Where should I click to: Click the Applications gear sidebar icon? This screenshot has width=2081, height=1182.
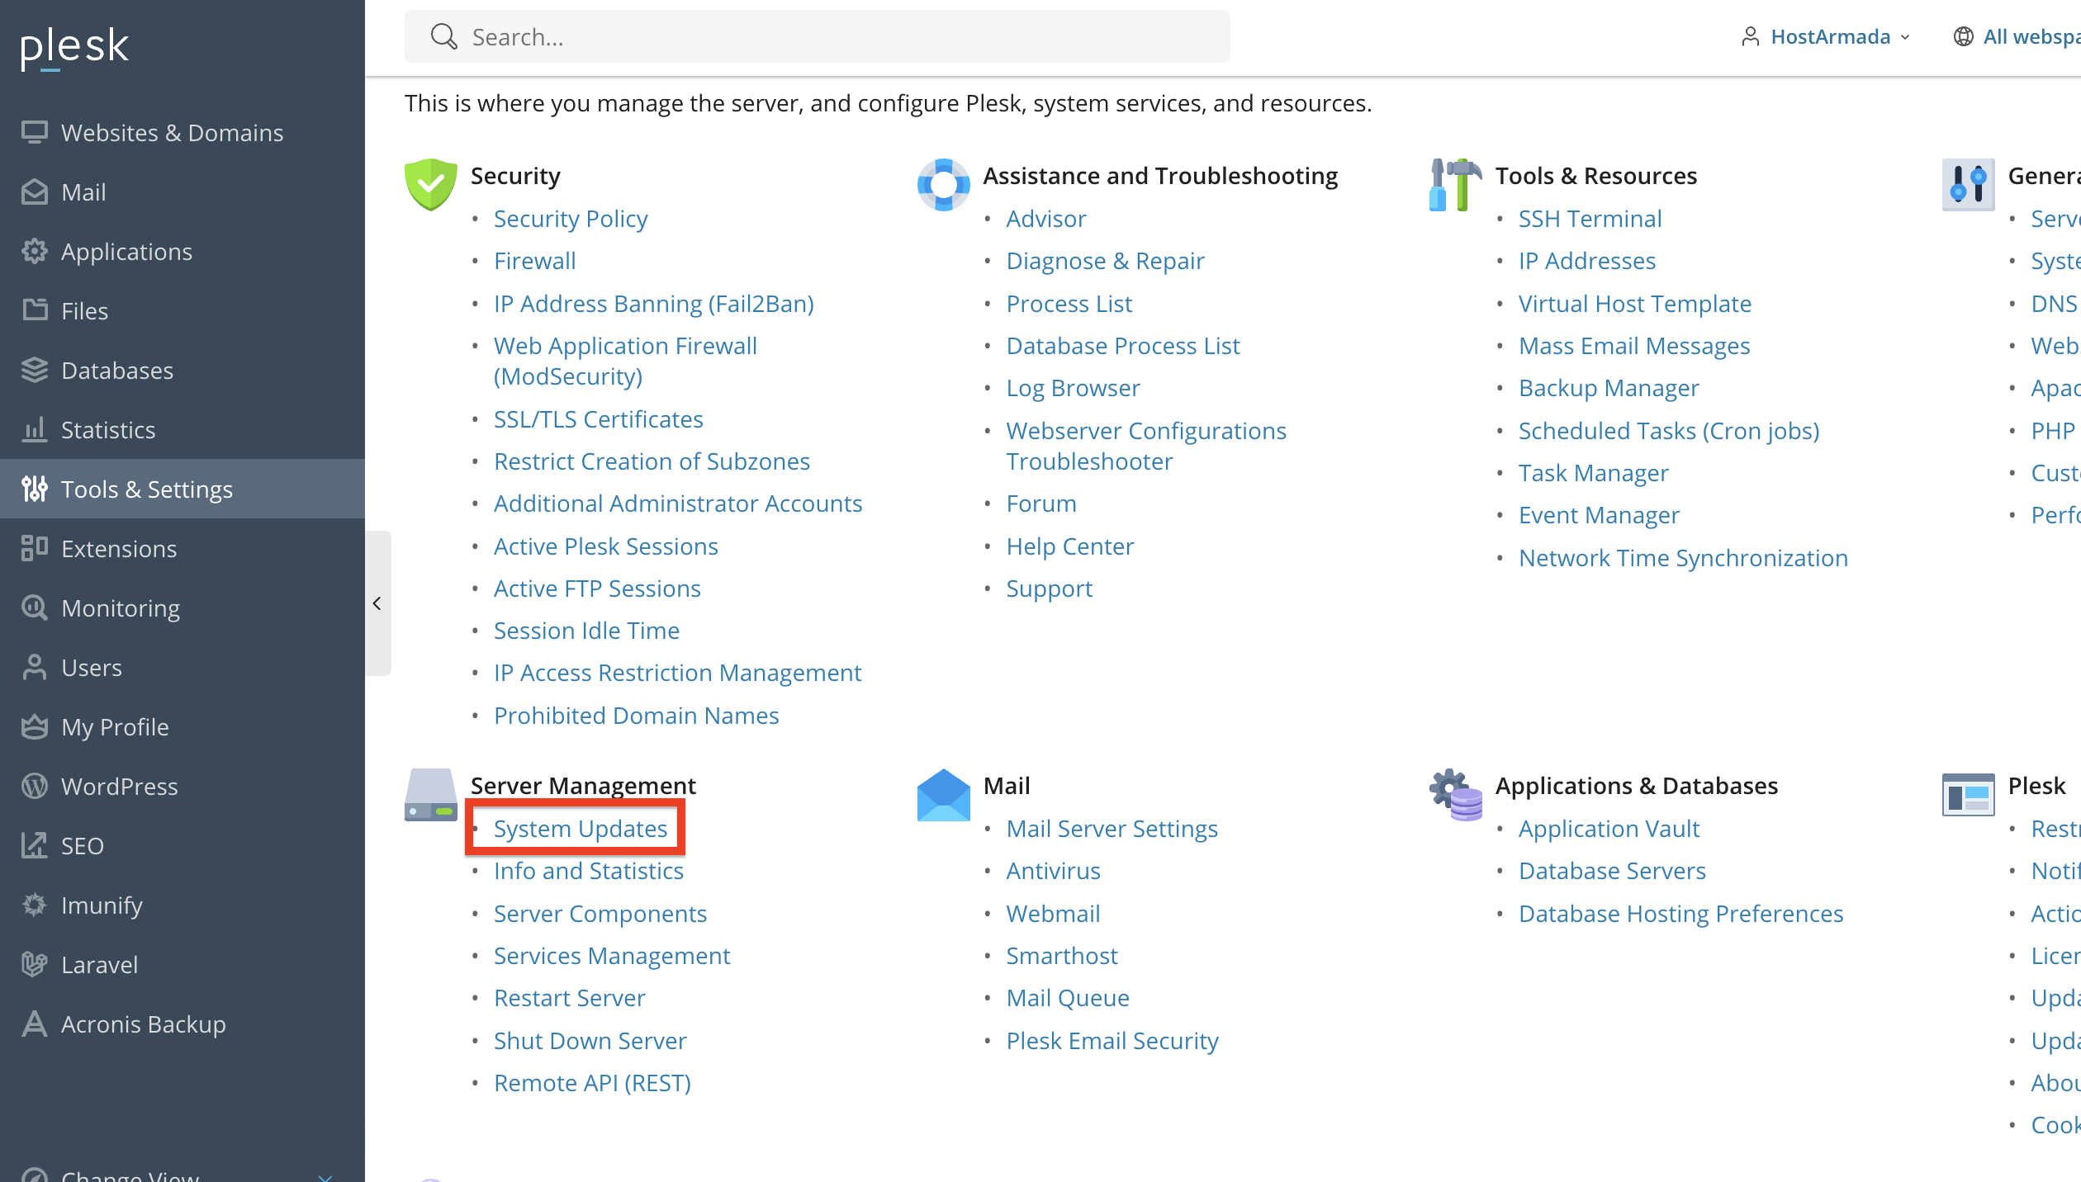(x=35, y=251)
